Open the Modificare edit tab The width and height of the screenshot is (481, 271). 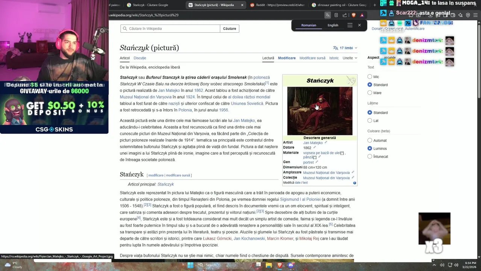click(287, 58)
